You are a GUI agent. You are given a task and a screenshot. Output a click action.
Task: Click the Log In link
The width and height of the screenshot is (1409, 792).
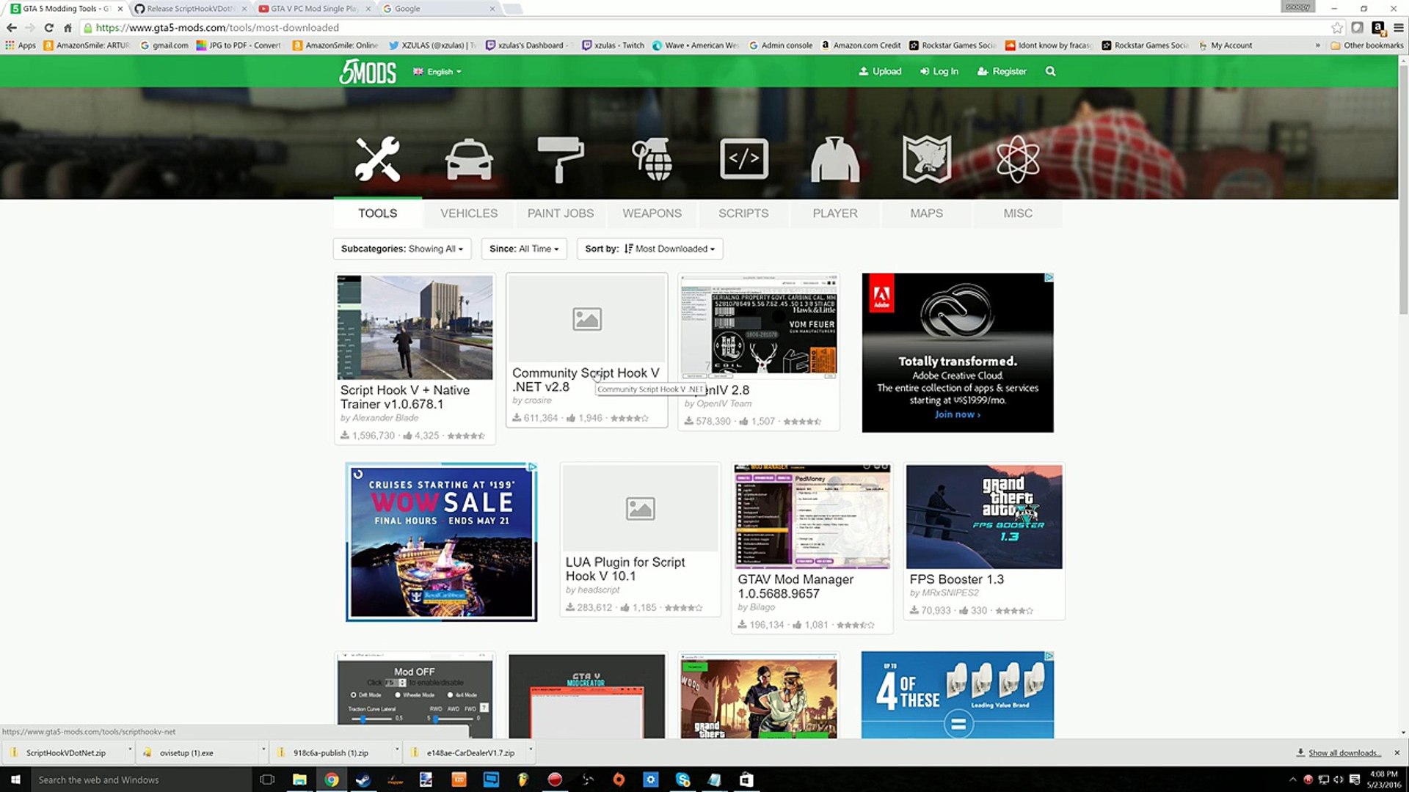pos(939,71)
